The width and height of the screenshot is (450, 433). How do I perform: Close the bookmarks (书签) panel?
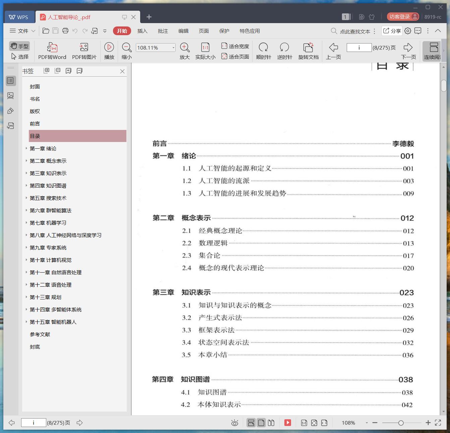(x=122, y=71)
